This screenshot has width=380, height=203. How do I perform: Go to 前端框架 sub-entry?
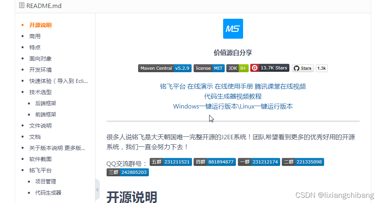[x=46, y=114]
